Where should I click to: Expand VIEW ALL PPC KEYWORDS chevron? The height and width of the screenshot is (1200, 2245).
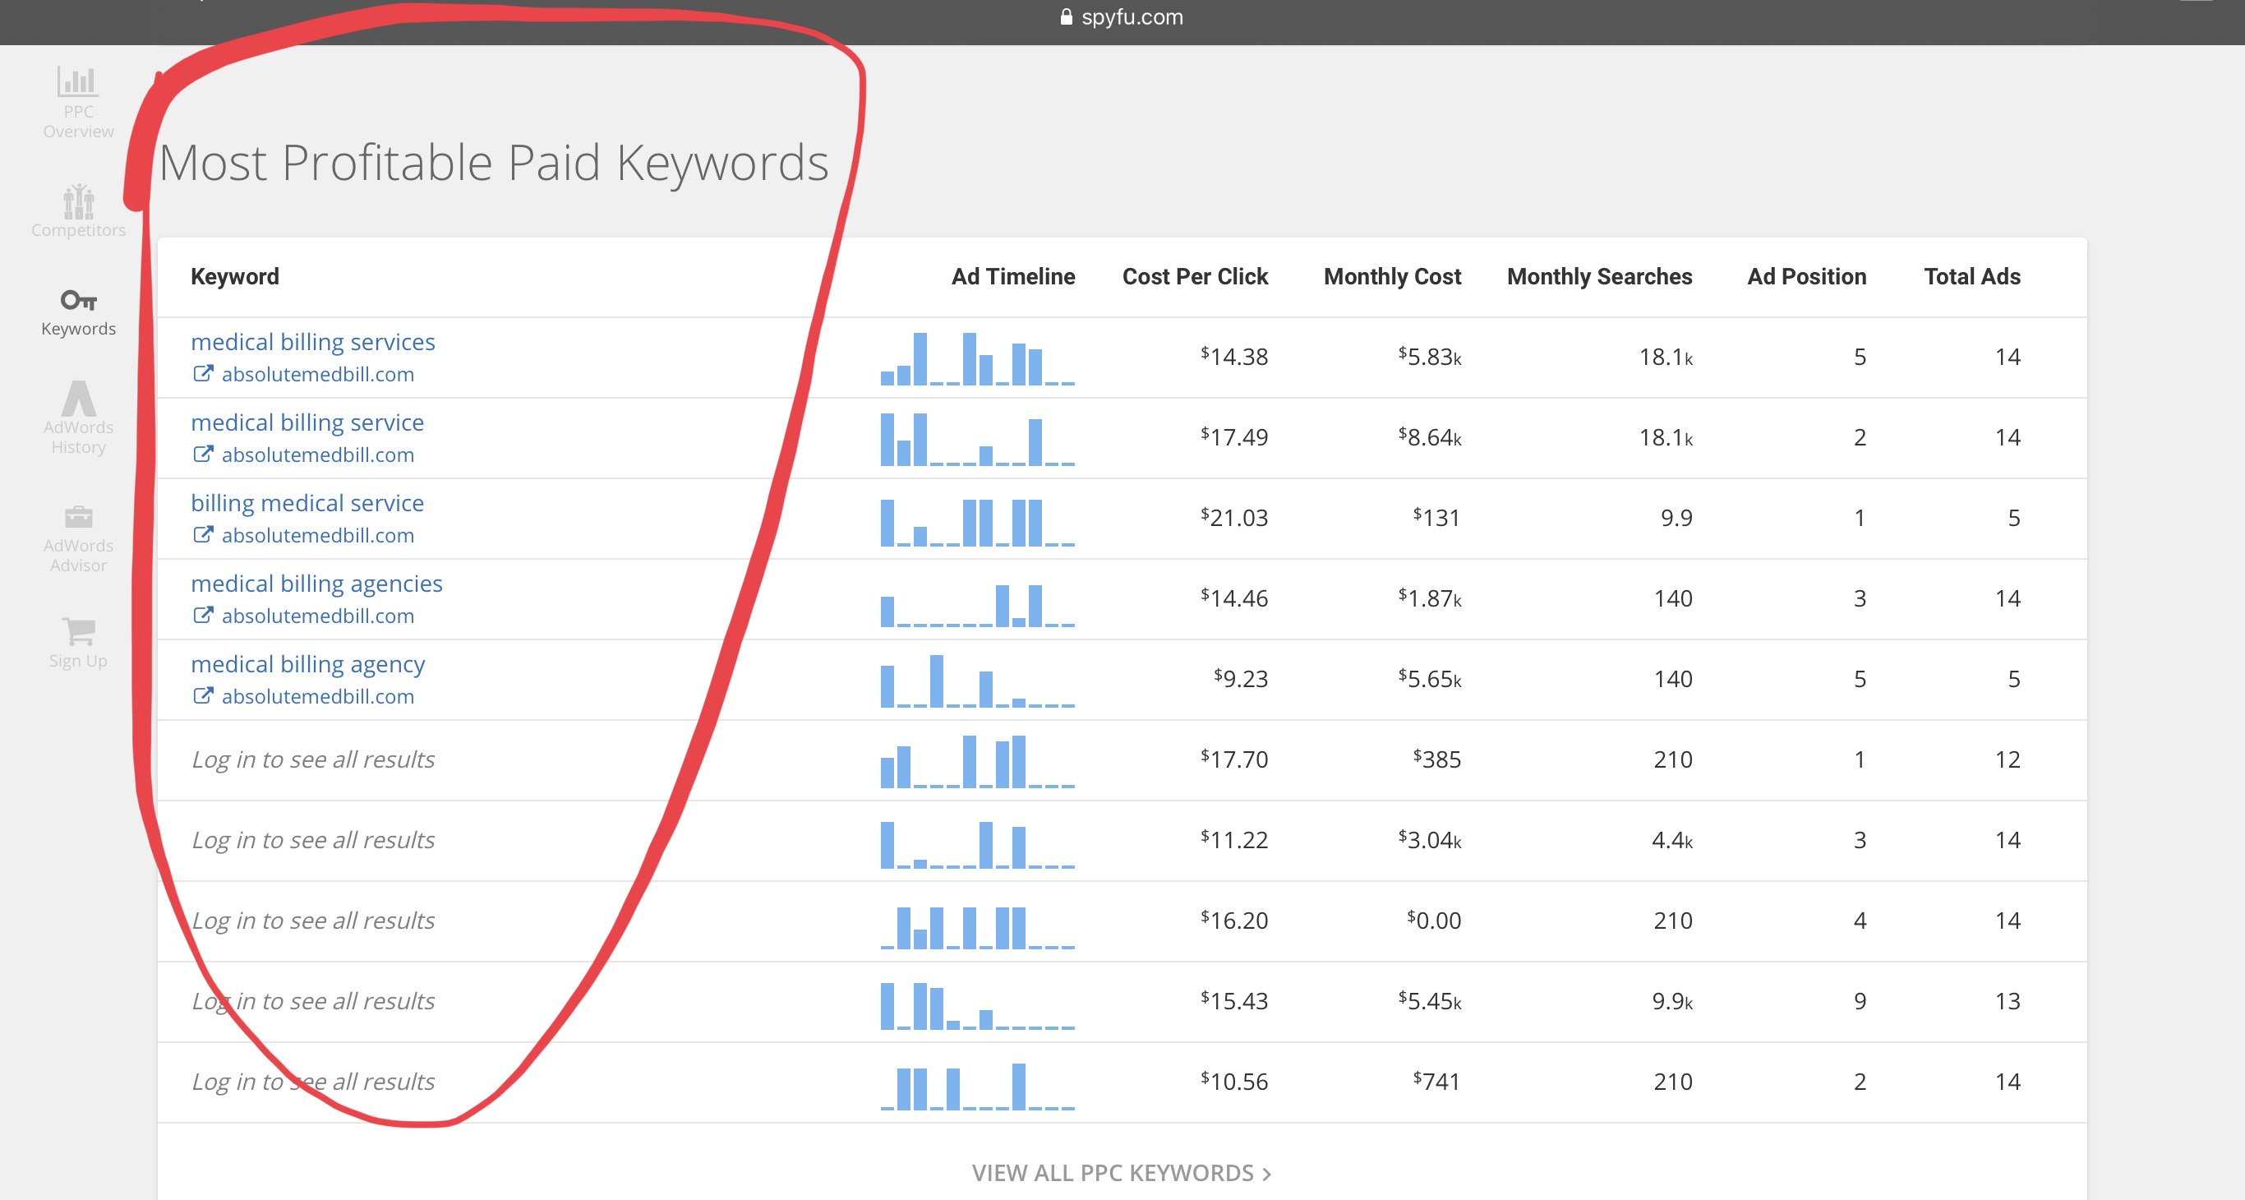click(1266, 1174)
